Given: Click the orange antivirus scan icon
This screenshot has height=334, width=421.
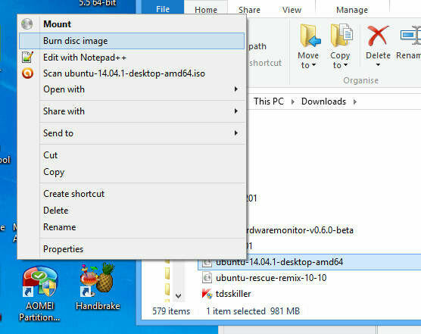Looking at the screenshot, I should (x=28, y=73).
